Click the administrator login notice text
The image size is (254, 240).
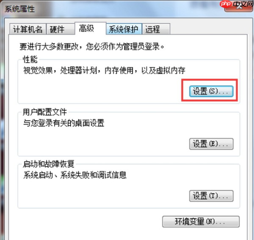click(92, 46)
